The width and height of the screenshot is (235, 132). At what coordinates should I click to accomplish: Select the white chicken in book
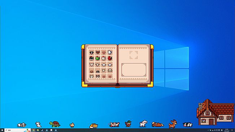click(x=104, y=58)
